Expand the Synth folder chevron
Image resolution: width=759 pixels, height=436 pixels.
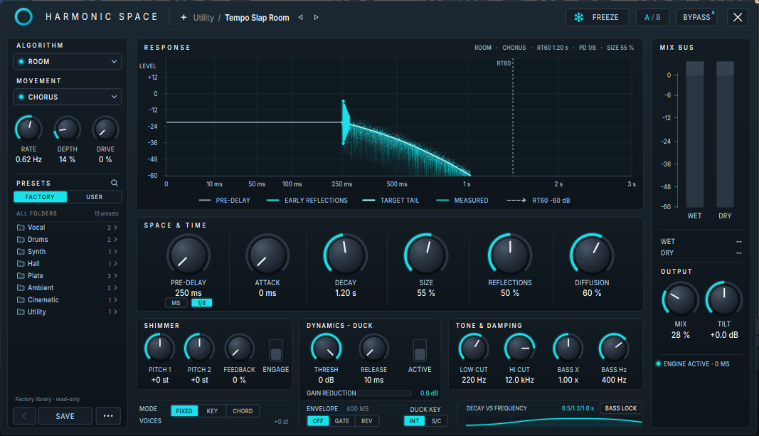tap(115, 252)
